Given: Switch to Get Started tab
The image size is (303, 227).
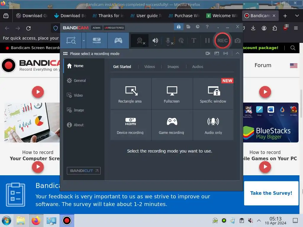Looking at the screenshot, I should pyautogui.click(x=122, y=67).
